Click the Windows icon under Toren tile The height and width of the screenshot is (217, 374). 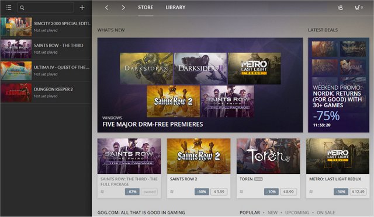coord(241,191)
